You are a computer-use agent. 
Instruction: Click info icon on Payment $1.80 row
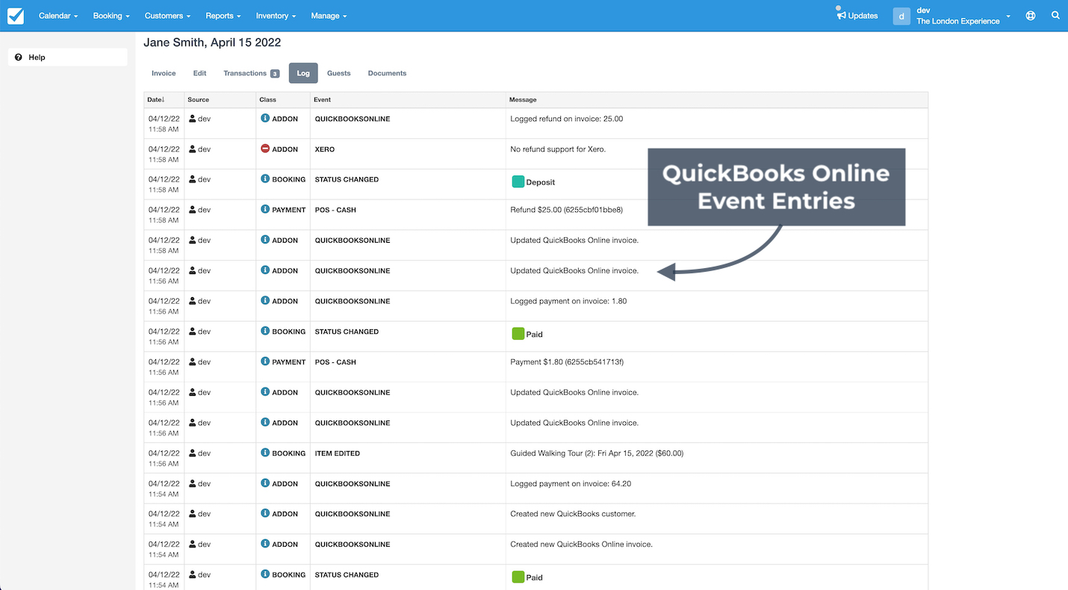[x=265, y=361]
